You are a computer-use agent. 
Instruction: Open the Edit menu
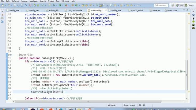pyautogui.click(x=8, y=1)
